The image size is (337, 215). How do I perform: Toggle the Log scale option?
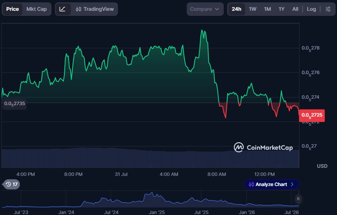click(311, 9)
